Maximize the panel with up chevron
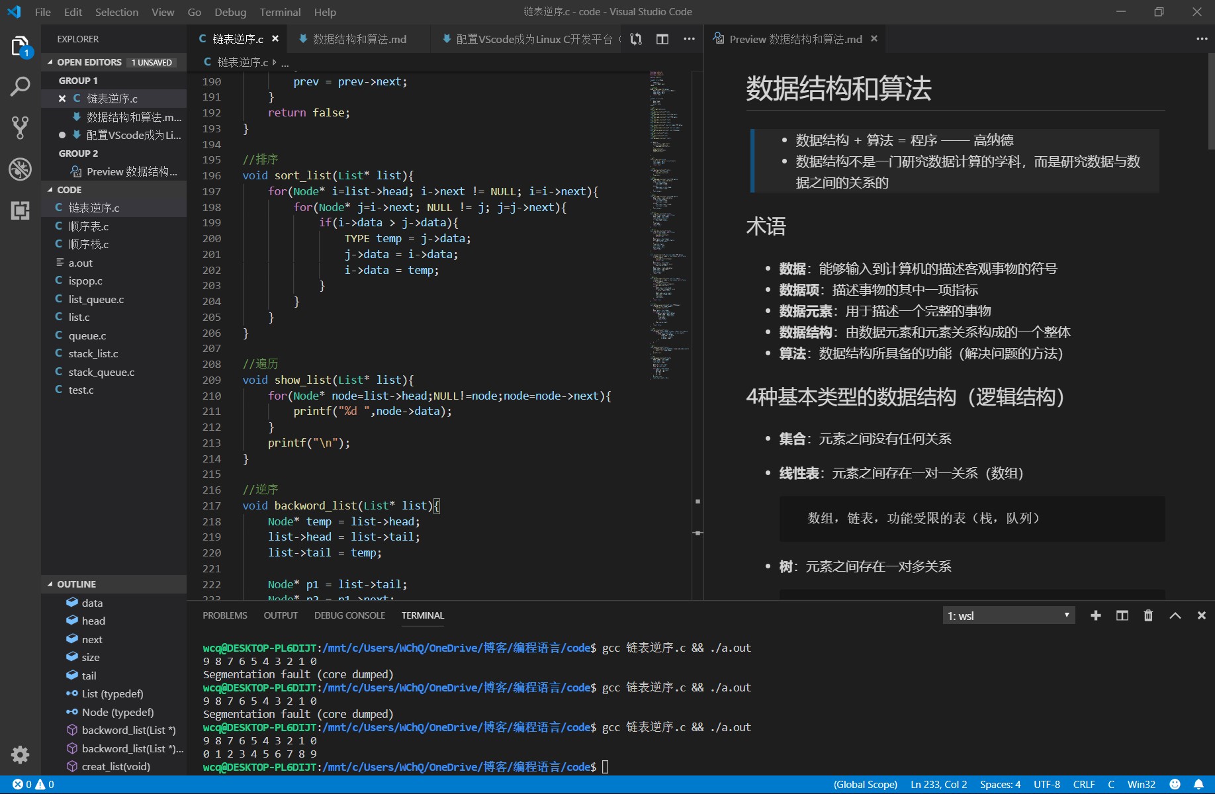This screenshot has height=794, width=1215. (1175, 615)
